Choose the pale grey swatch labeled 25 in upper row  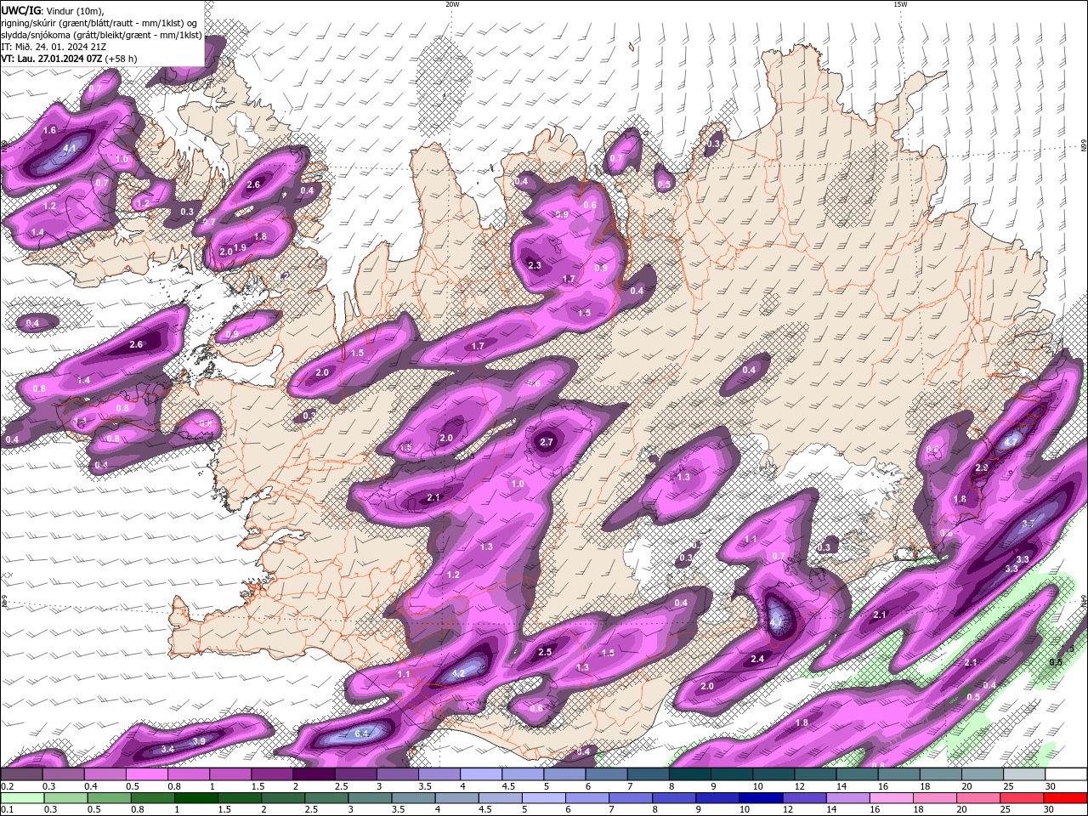tap(1024, 774)
